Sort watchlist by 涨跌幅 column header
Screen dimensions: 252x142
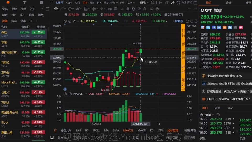point(41,27)
